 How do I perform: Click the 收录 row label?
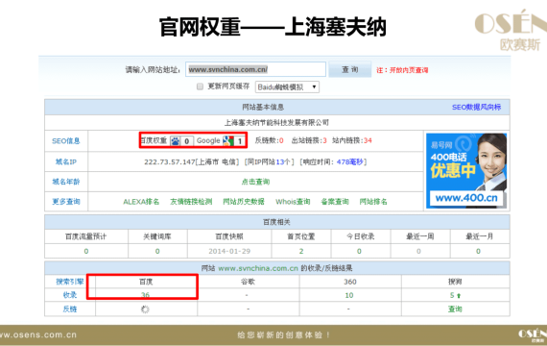pyautogui.click(x=70, y=295)
